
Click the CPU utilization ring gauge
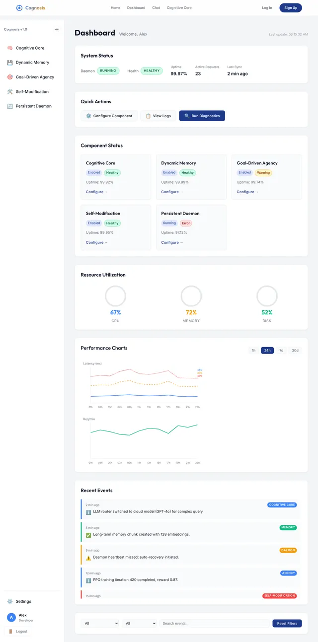[x=115, y=296]
